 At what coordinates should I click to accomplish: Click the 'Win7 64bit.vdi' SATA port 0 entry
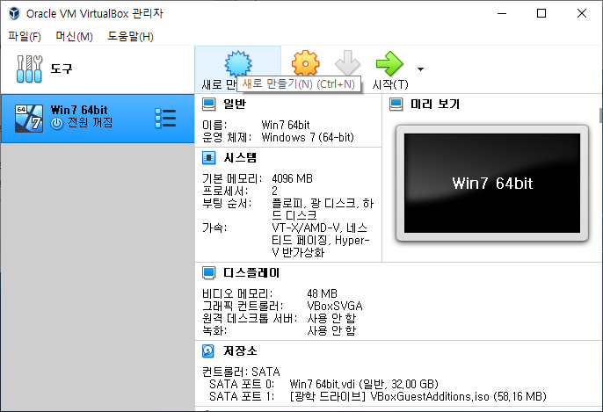364,385
